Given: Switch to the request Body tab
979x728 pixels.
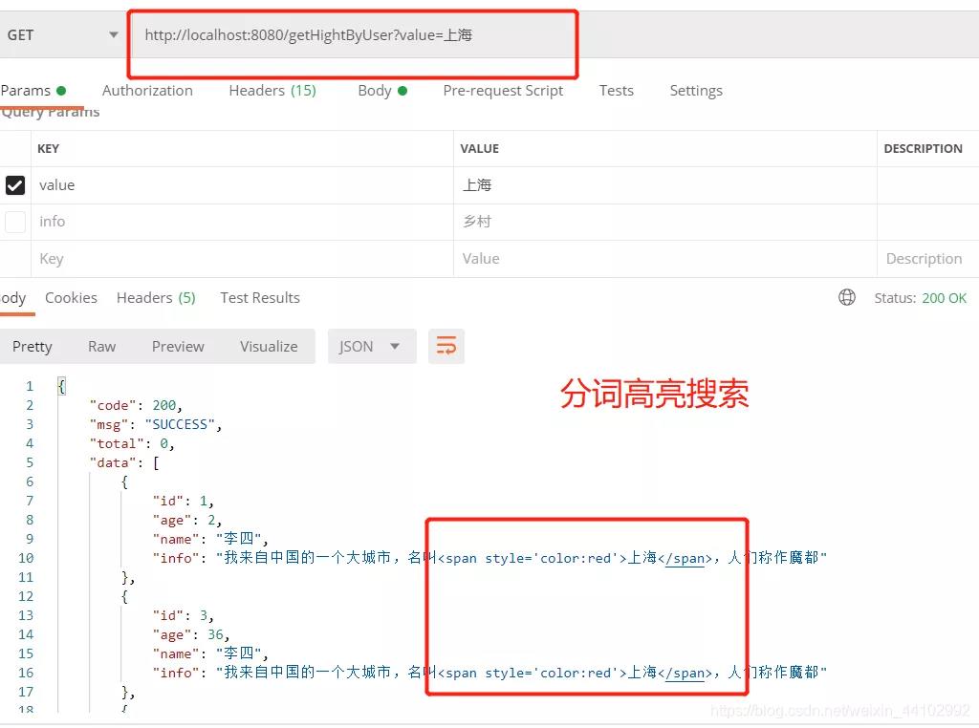Looking at the screenshot, I should point(382,91).
